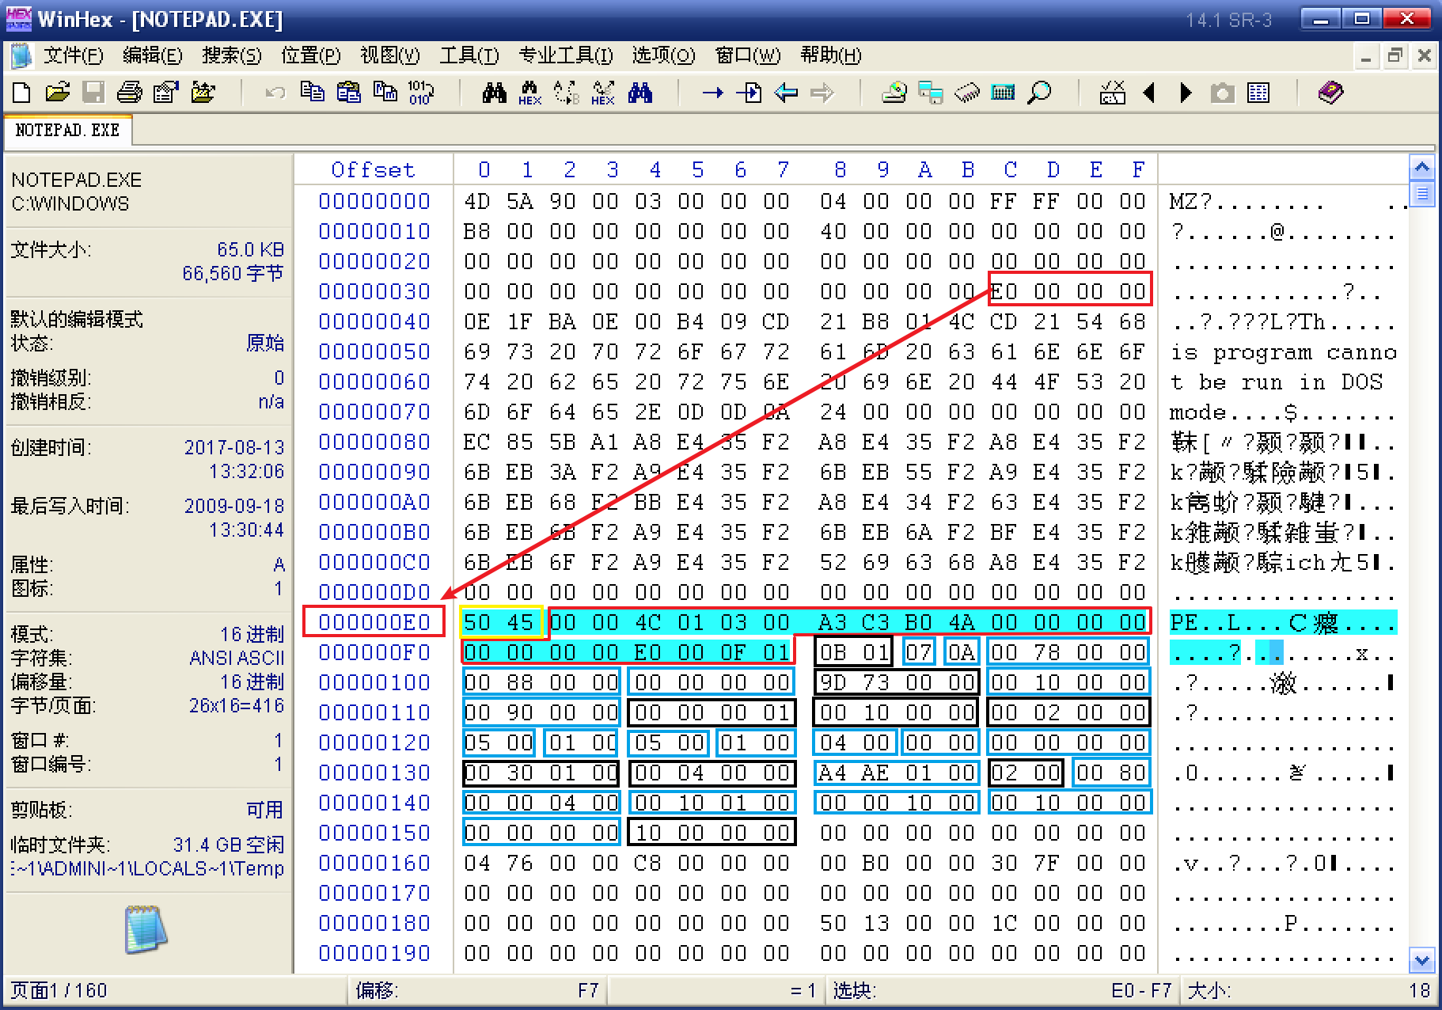Open the Disk Editor icon

point(894,93)
